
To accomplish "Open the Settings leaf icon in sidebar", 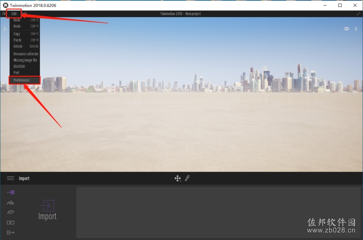I will 10,212.
